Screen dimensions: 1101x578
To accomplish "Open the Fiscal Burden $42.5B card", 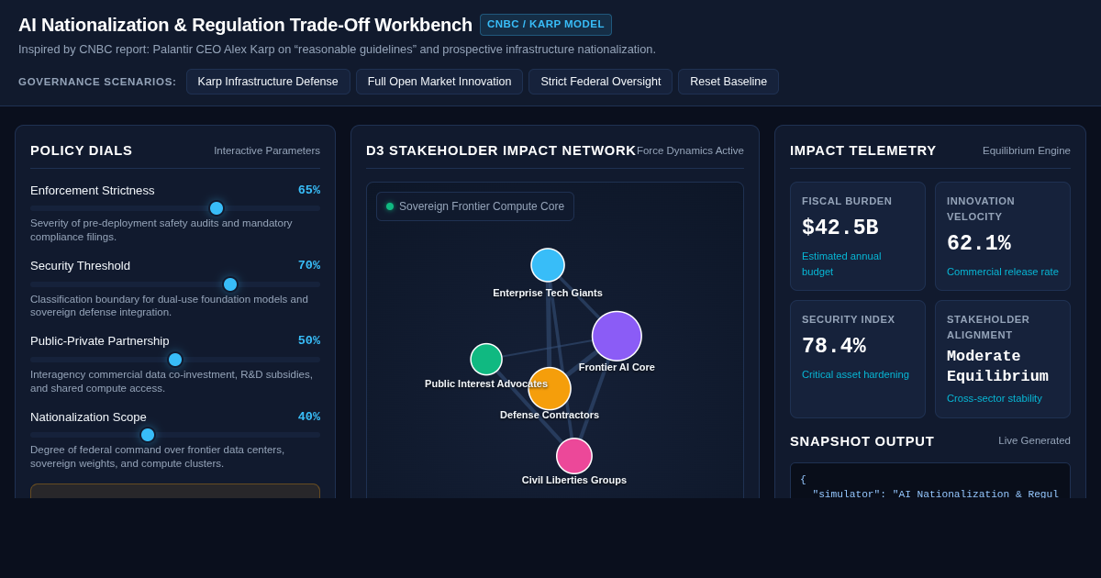I will [x=858, y=236].
